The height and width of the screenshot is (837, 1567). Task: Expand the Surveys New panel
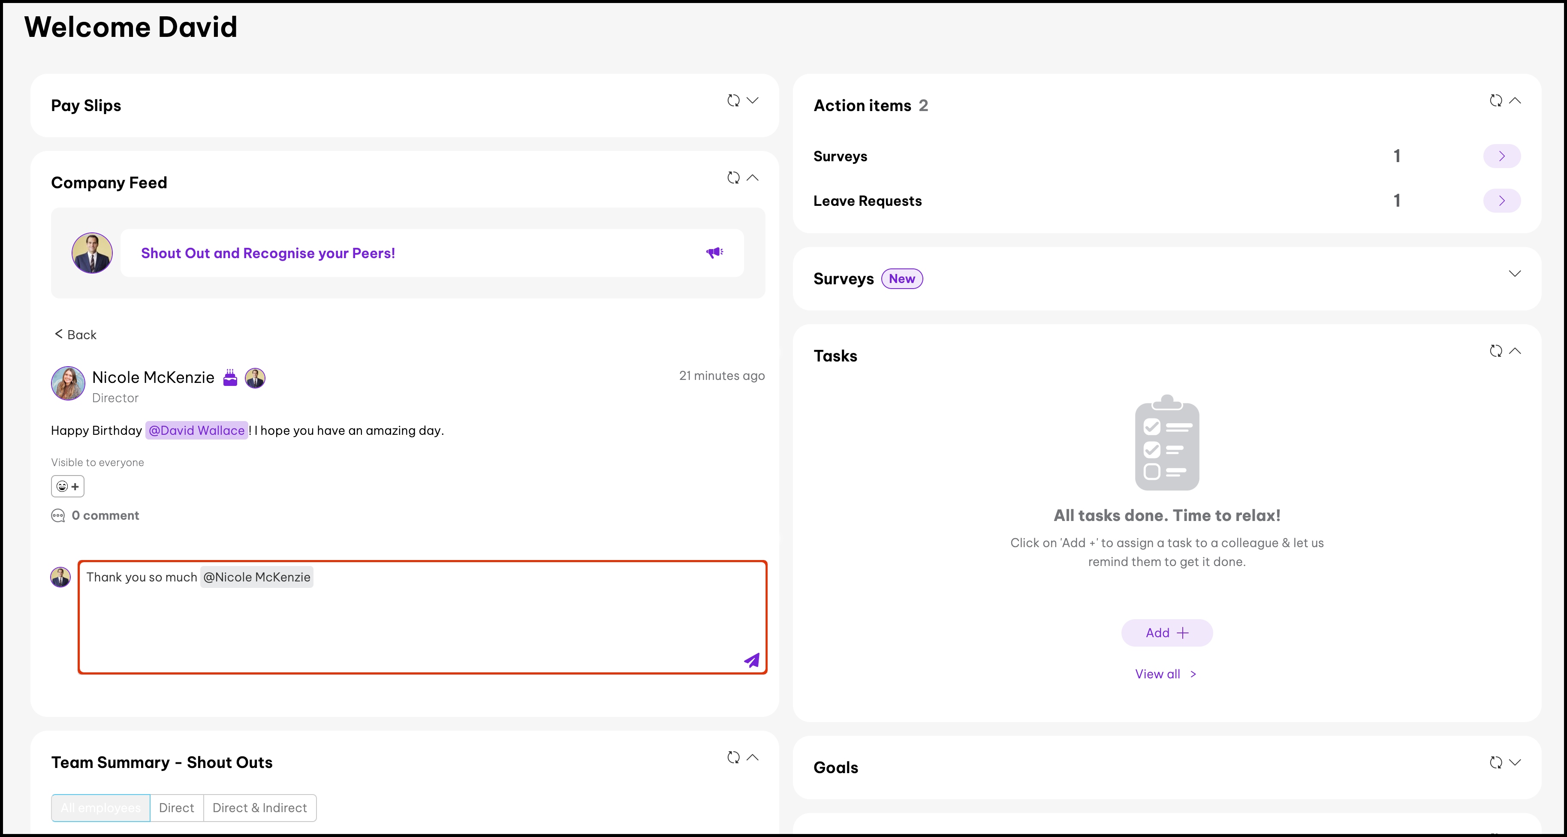[x=1515, y=274]
